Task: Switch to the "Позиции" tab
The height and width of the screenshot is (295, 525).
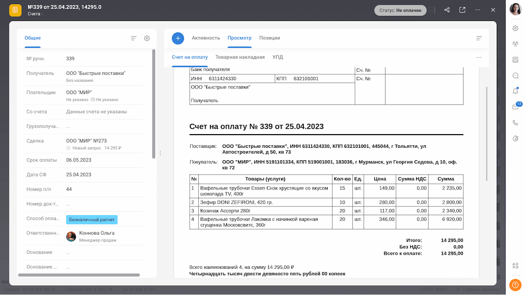Action: (269, 38)
